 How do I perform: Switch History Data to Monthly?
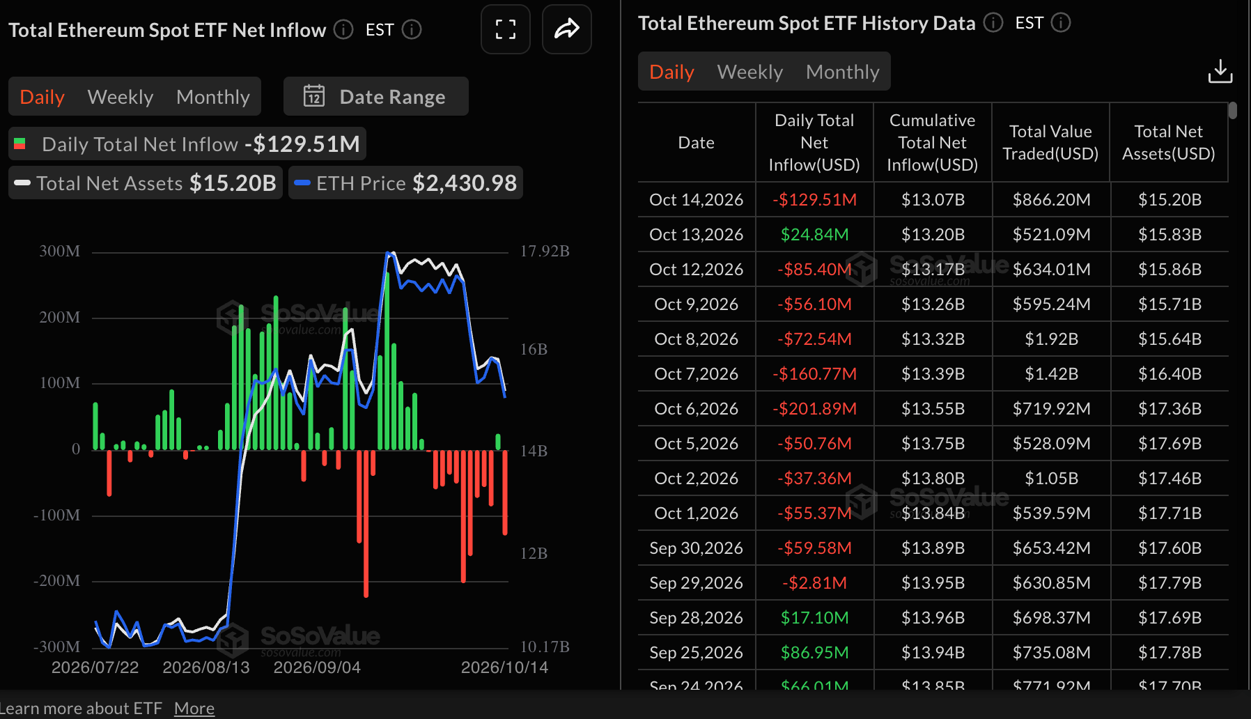(843, 72)
